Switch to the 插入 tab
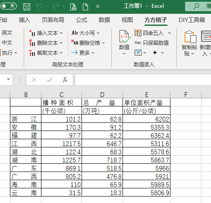This screenshot has width=211, height=203. (x=25, y=20)
